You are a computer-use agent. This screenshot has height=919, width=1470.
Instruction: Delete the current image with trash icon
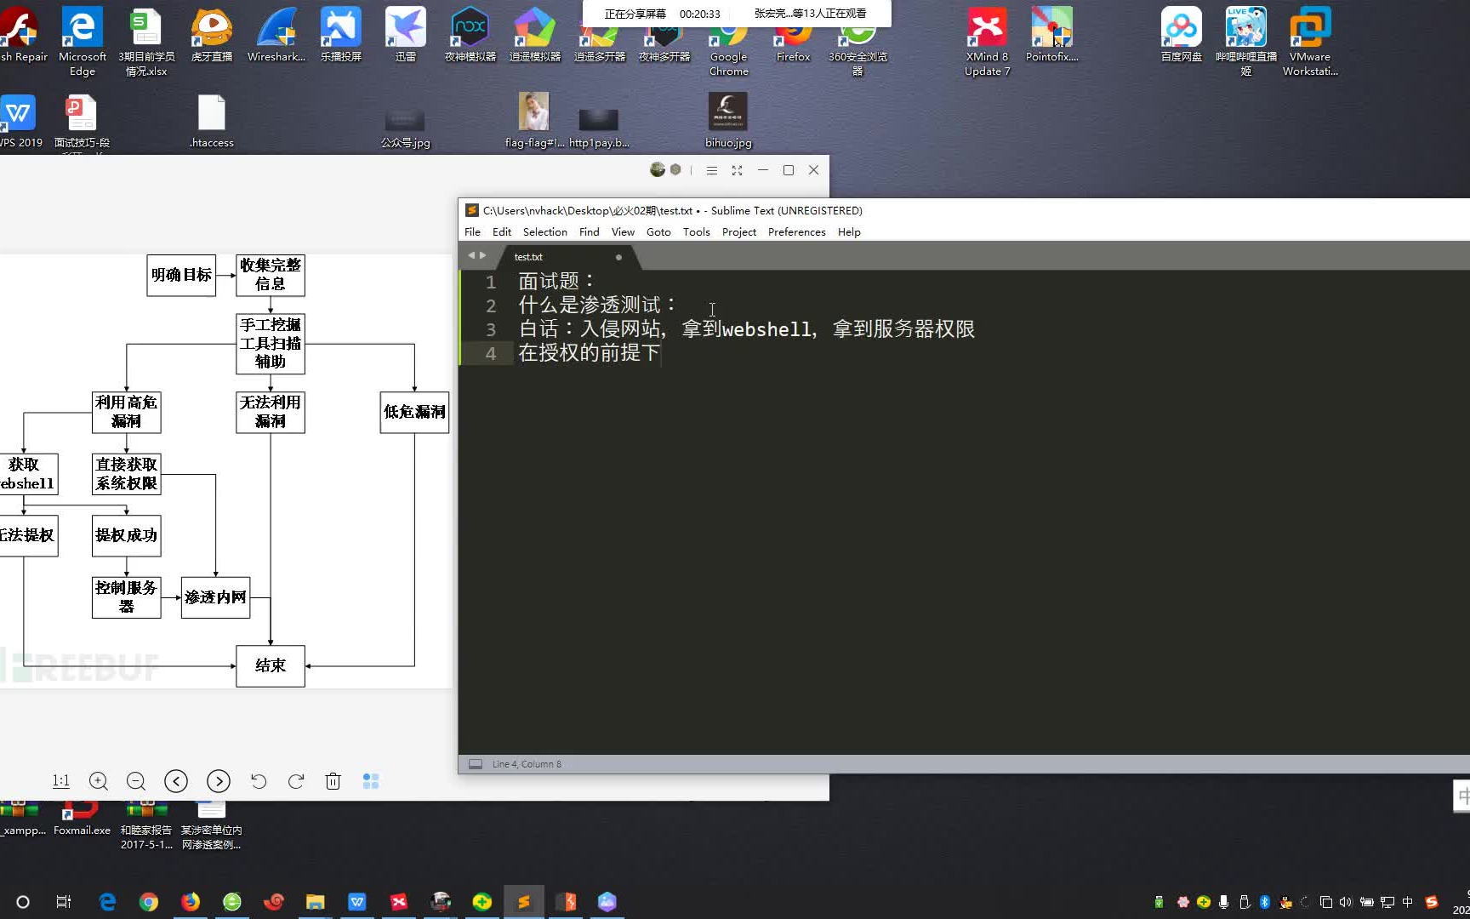[x=333, y=781]
